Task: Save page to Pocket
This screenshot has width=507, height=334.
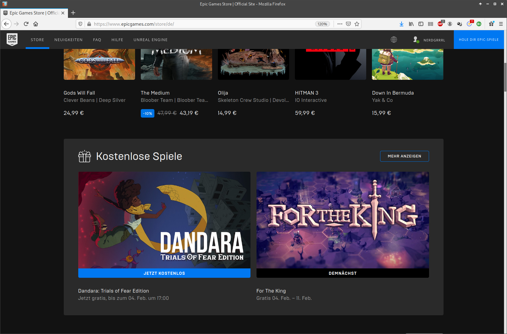Action: [348, 24]
